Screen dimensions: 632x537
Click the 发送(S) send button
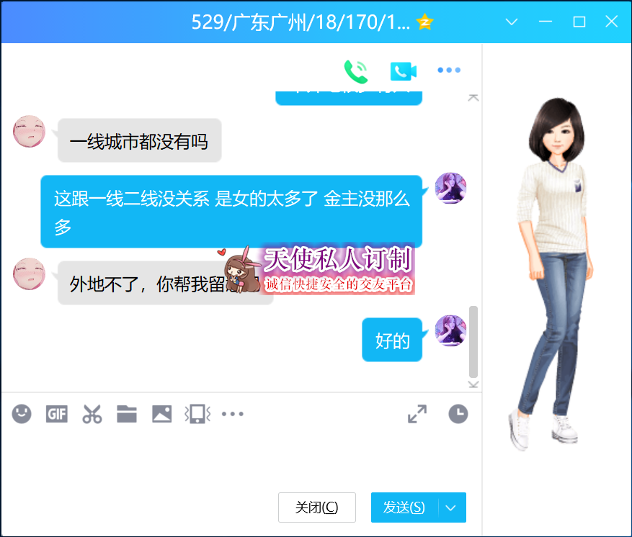pos(404,507)
